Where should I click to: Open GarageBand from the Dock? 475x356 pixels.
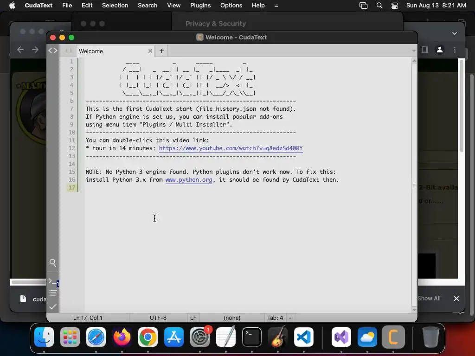tap(278, 337)
